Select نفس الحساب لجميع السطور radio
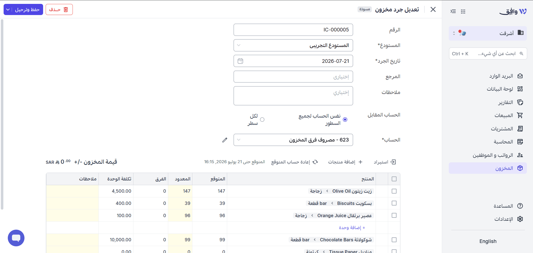 345,120
